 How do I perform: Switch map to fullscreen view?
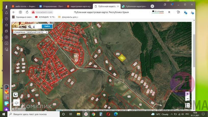pos(187,105)
